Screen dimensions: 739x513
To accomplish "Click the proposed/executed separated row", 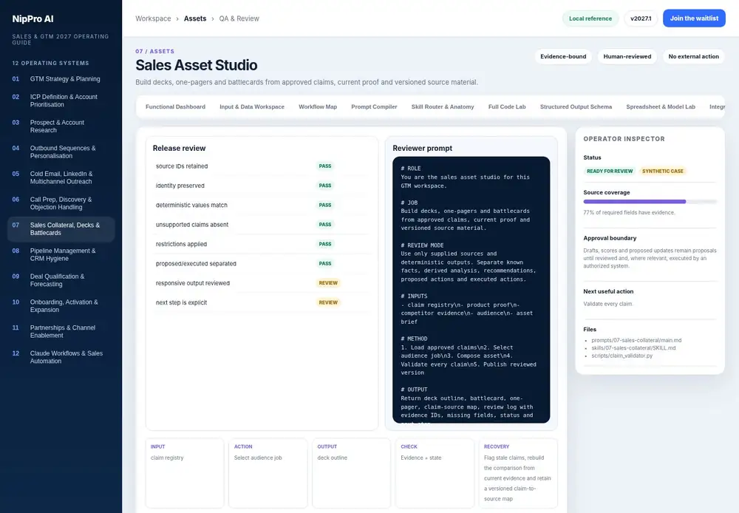I will pyautogui.click(x=262, y=264).
